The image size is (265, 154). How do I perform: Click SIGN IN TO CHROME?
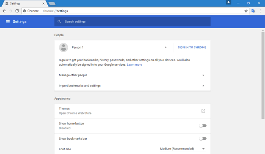tap(192, 48)
